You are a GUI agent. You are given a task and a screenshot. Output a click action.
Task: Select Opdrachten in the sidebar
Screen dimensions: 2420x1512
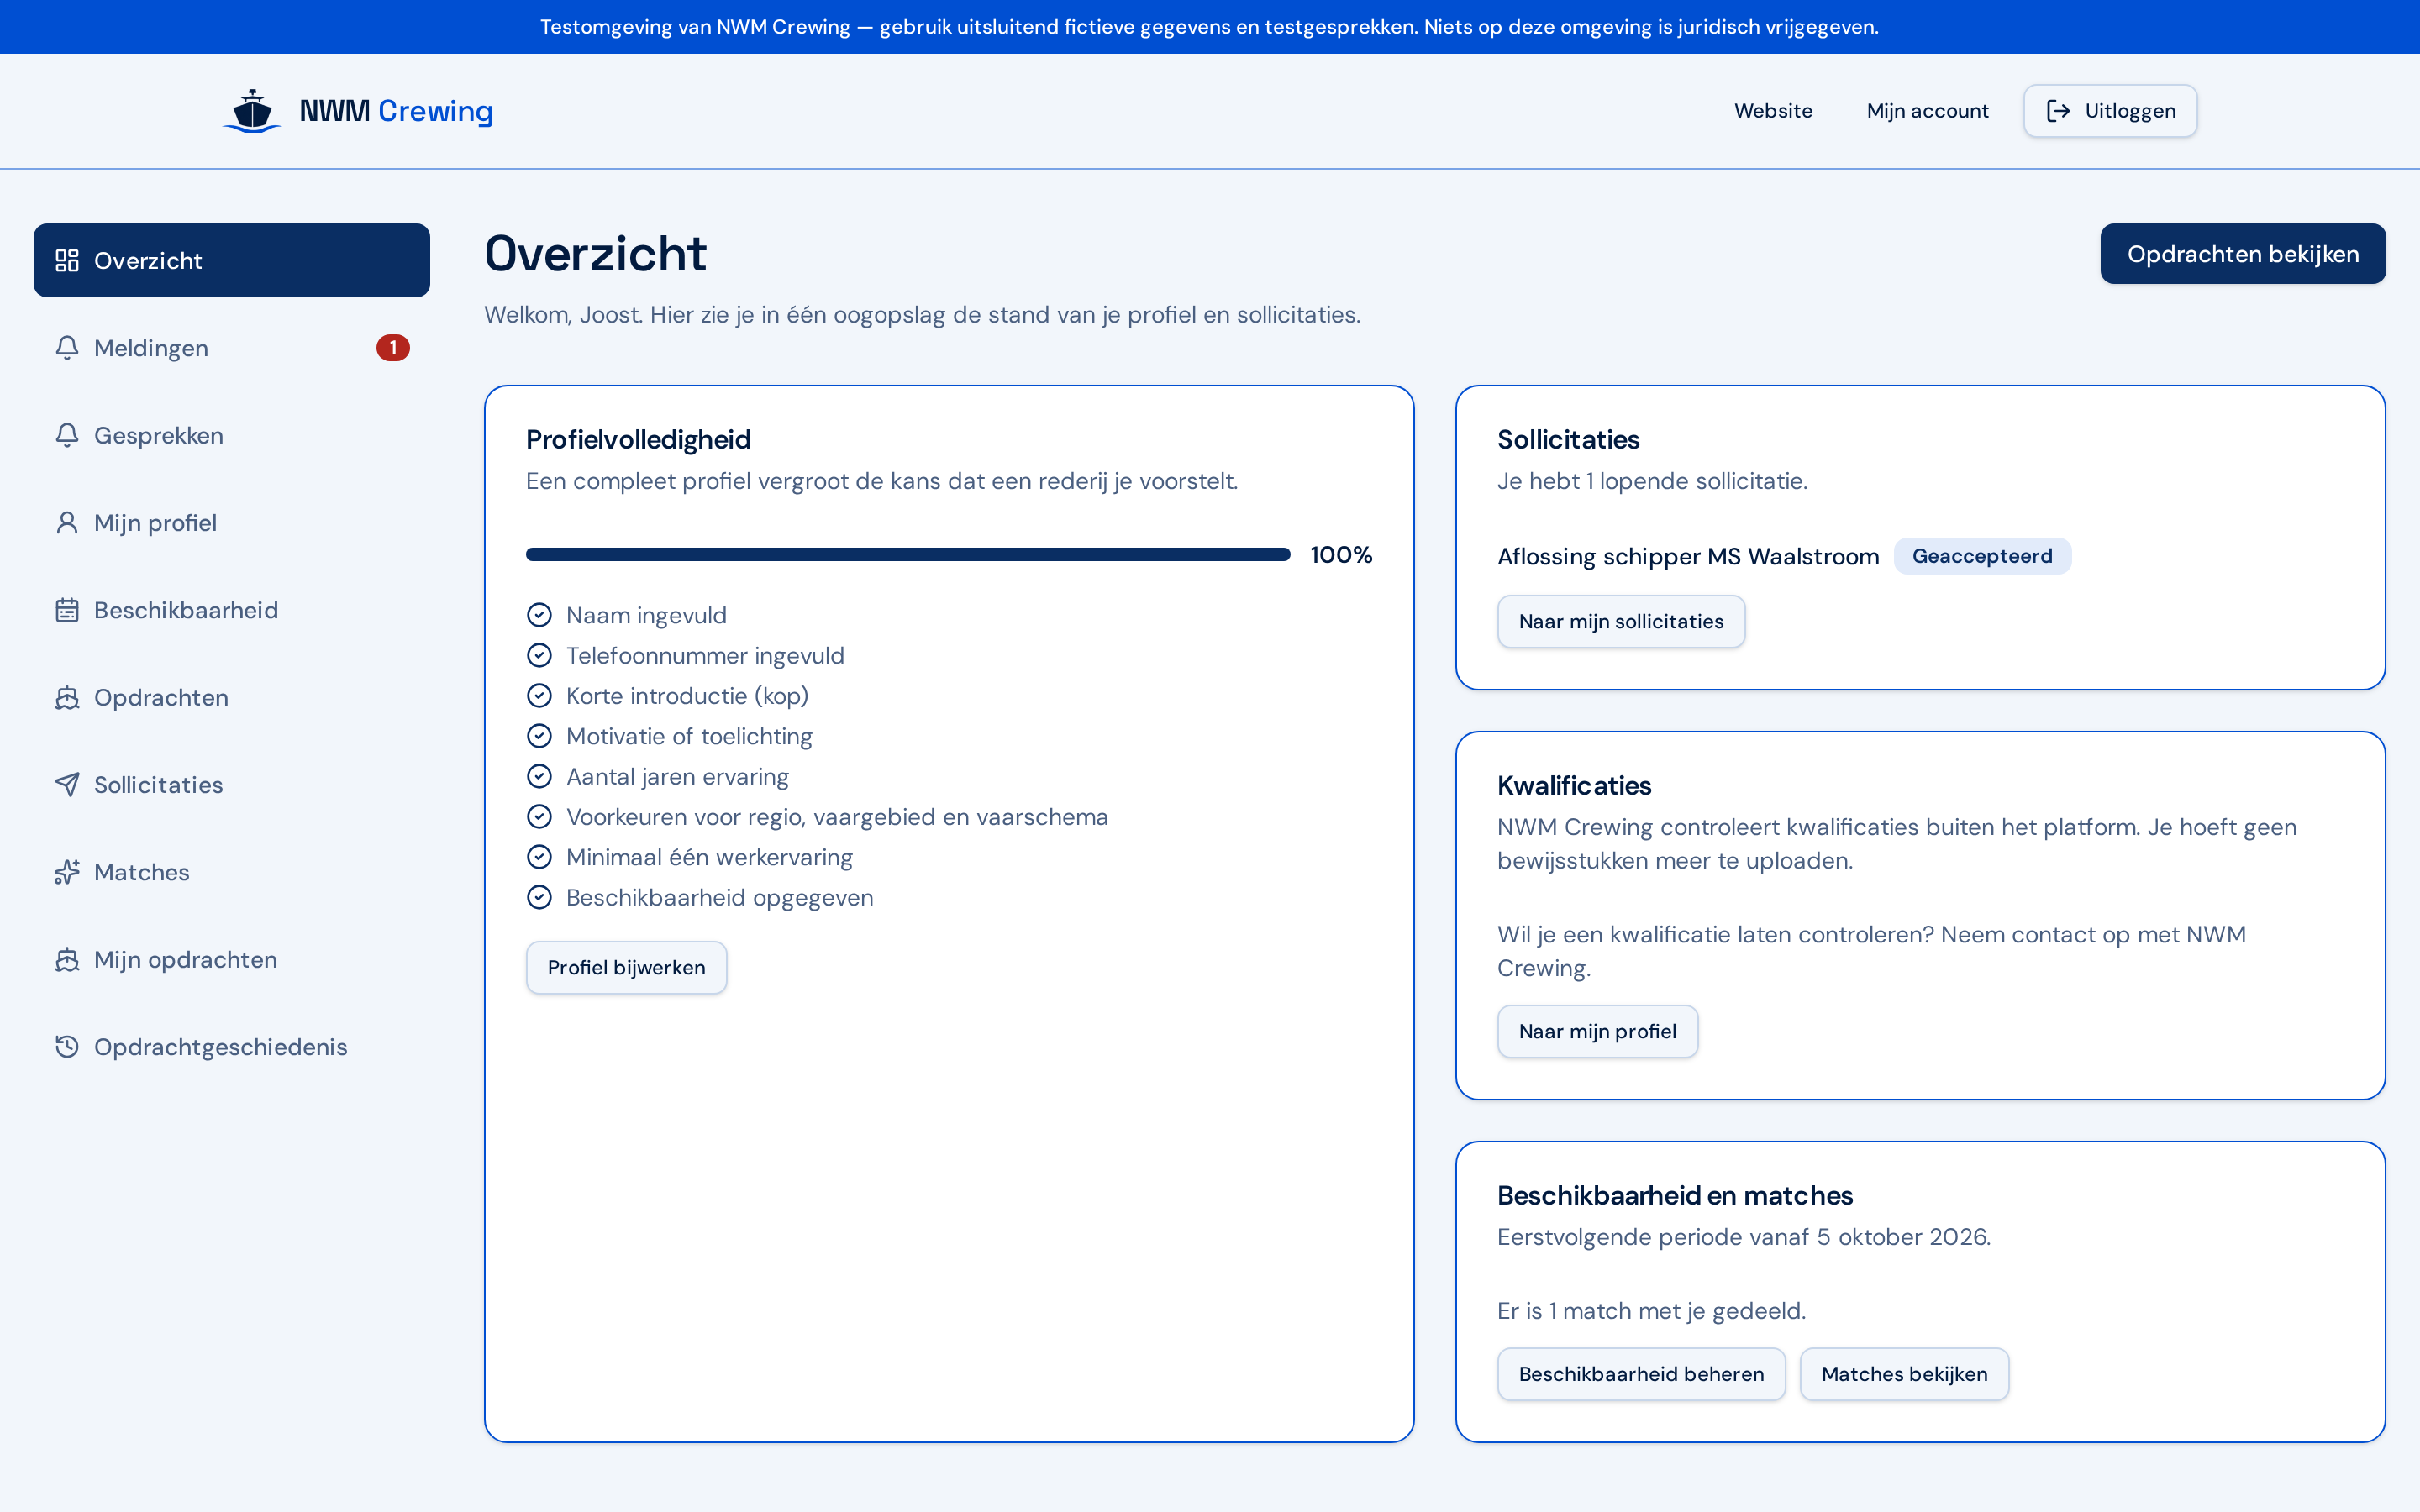pos(232,697)
